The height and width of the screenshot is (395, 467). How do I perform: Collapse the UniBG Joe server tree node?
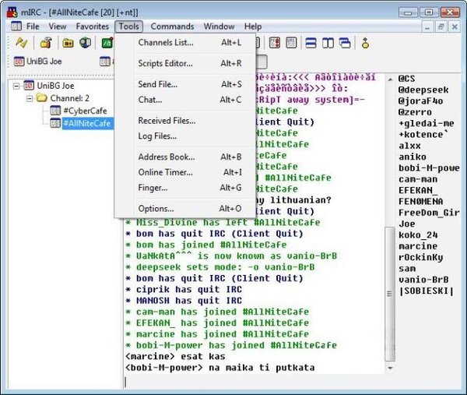(x=17, y=85)
